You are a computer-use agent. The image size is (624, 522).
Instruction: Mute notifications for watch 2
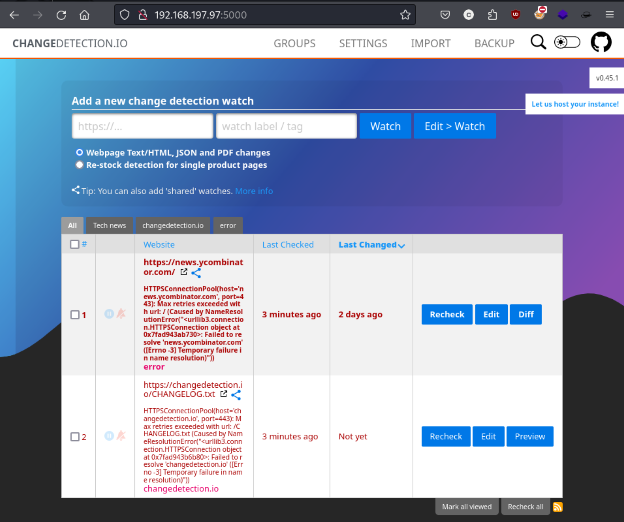tap(121, 436)
